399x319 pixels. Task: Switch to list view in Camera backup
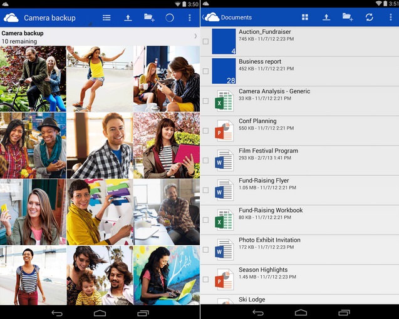[106, 18]
